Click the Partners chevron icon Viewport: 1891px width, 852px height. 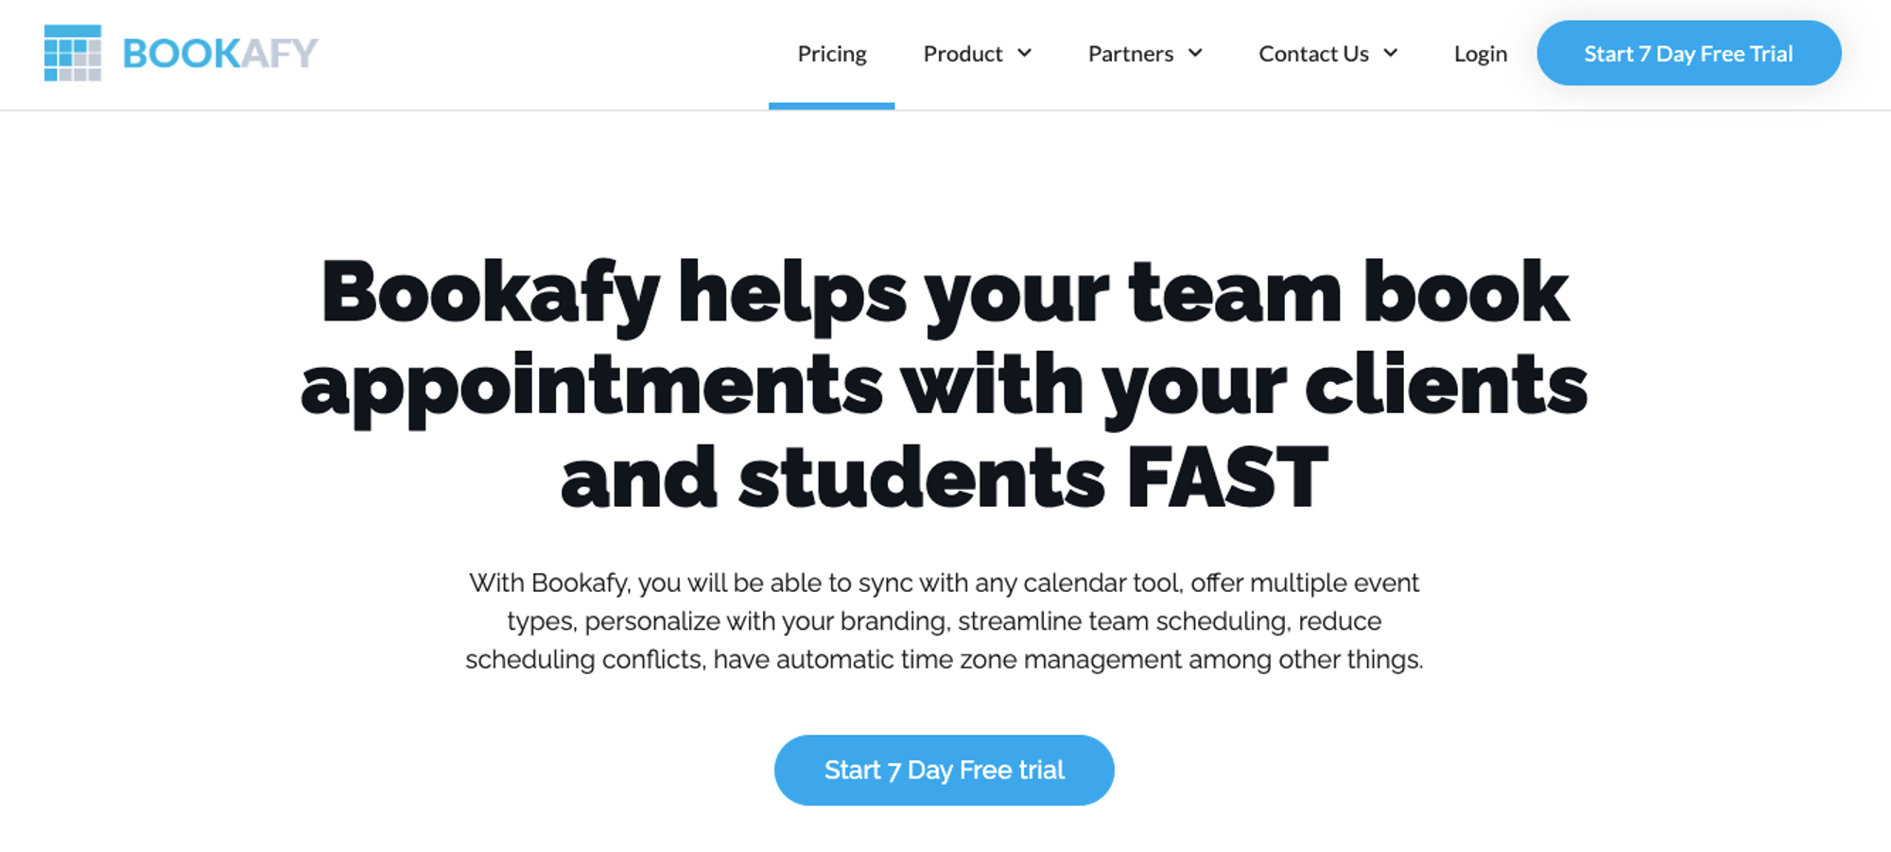coord(1197,54)
